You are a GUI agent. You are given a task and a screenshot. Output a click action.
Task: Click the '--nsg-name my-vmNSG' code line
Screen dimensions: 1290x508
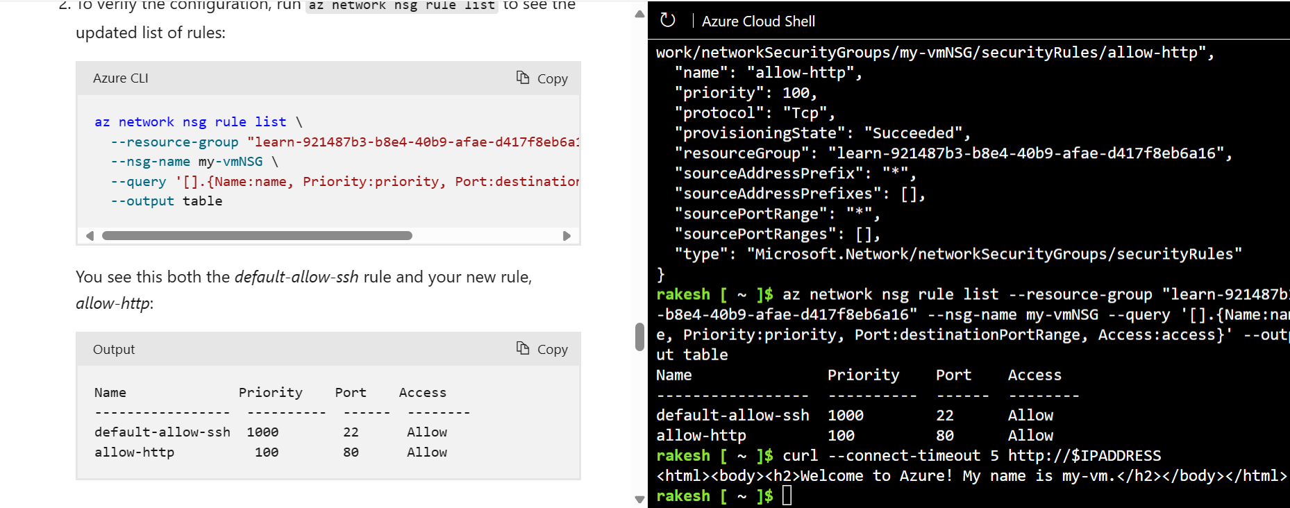coord(194,162)
